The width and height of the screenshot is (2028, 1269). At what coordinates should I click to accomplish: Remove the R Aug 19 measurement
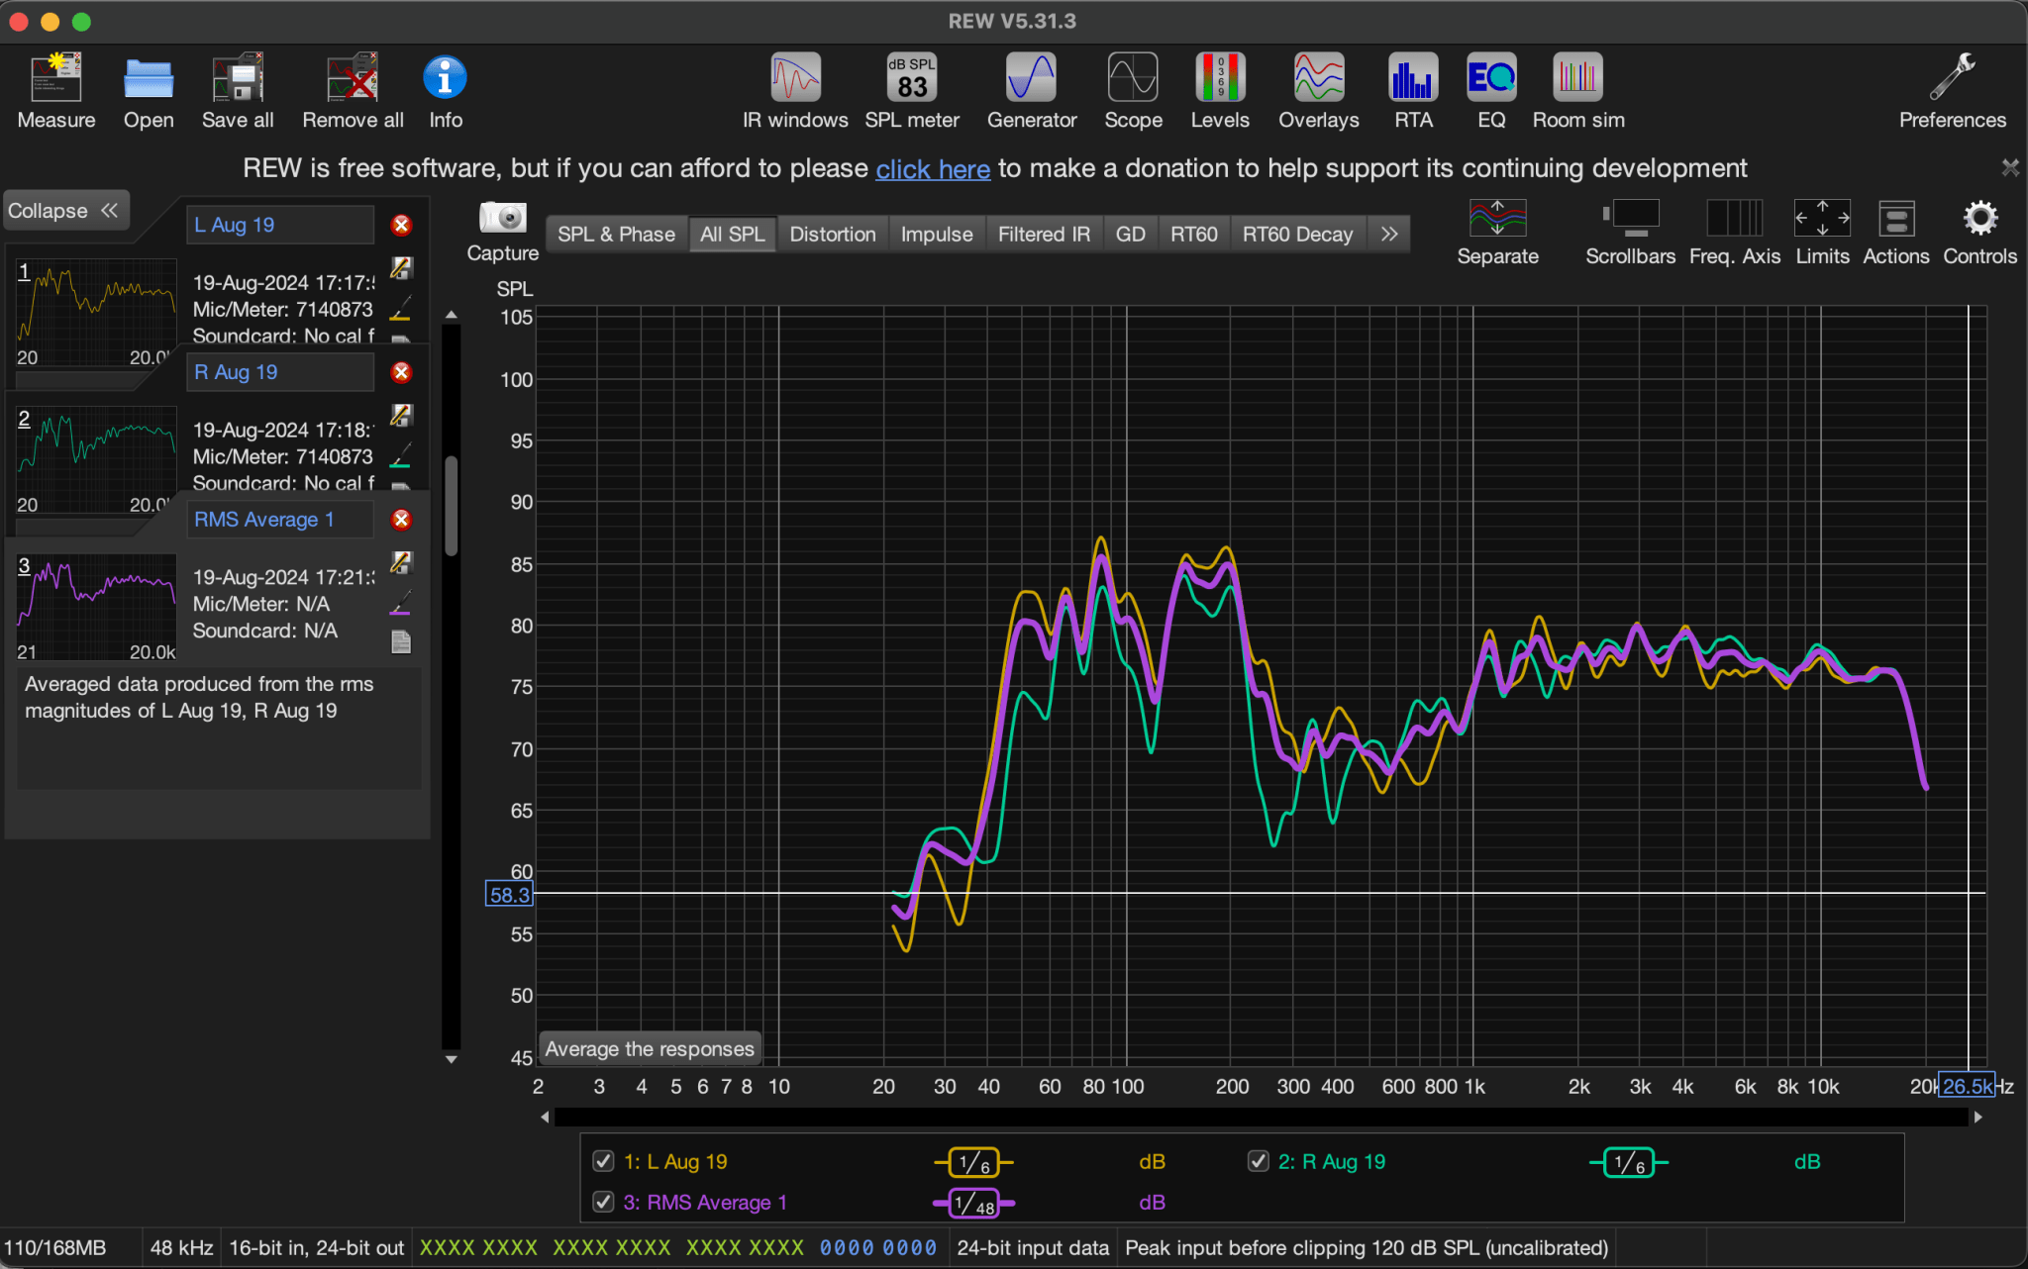(x=401, y=372)
